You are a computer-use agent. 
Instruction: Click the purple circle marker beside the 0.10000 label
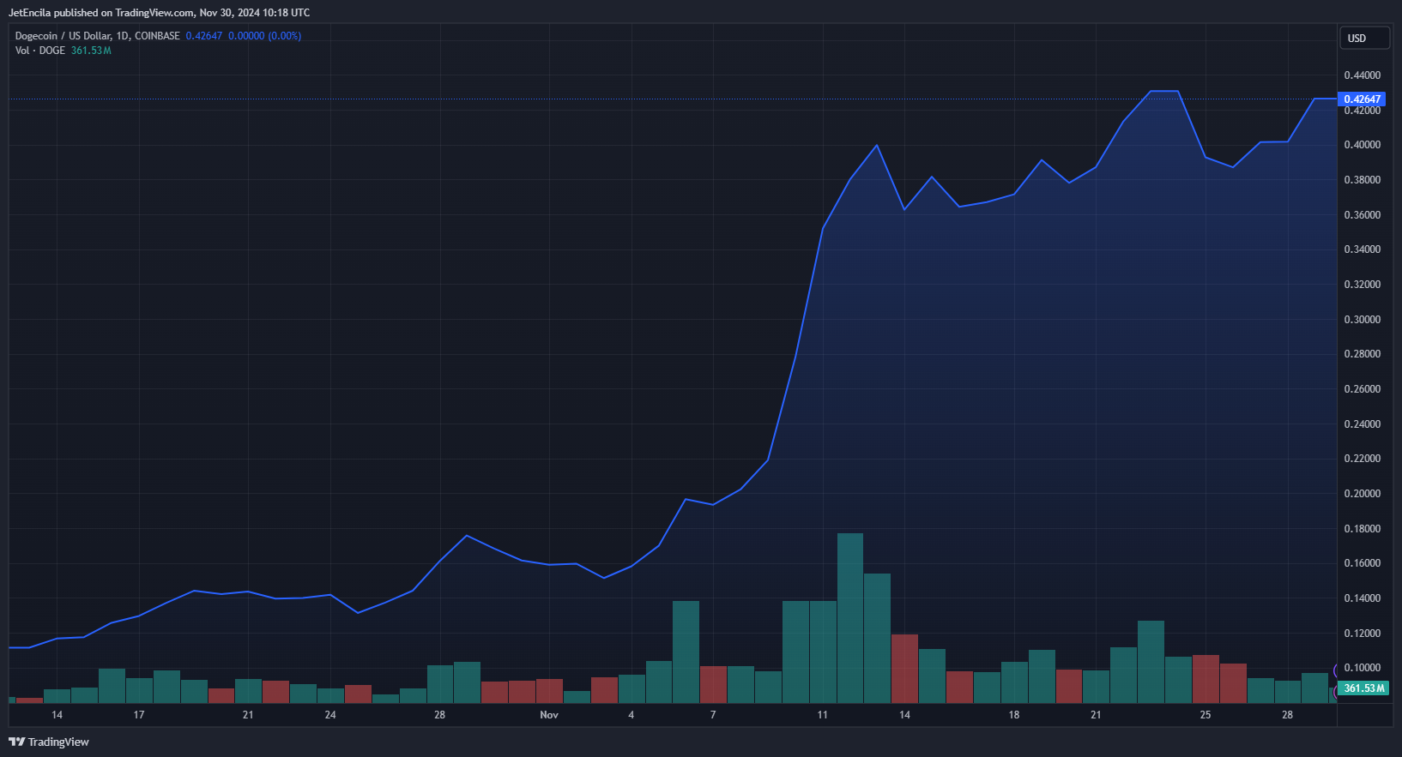1336,670
